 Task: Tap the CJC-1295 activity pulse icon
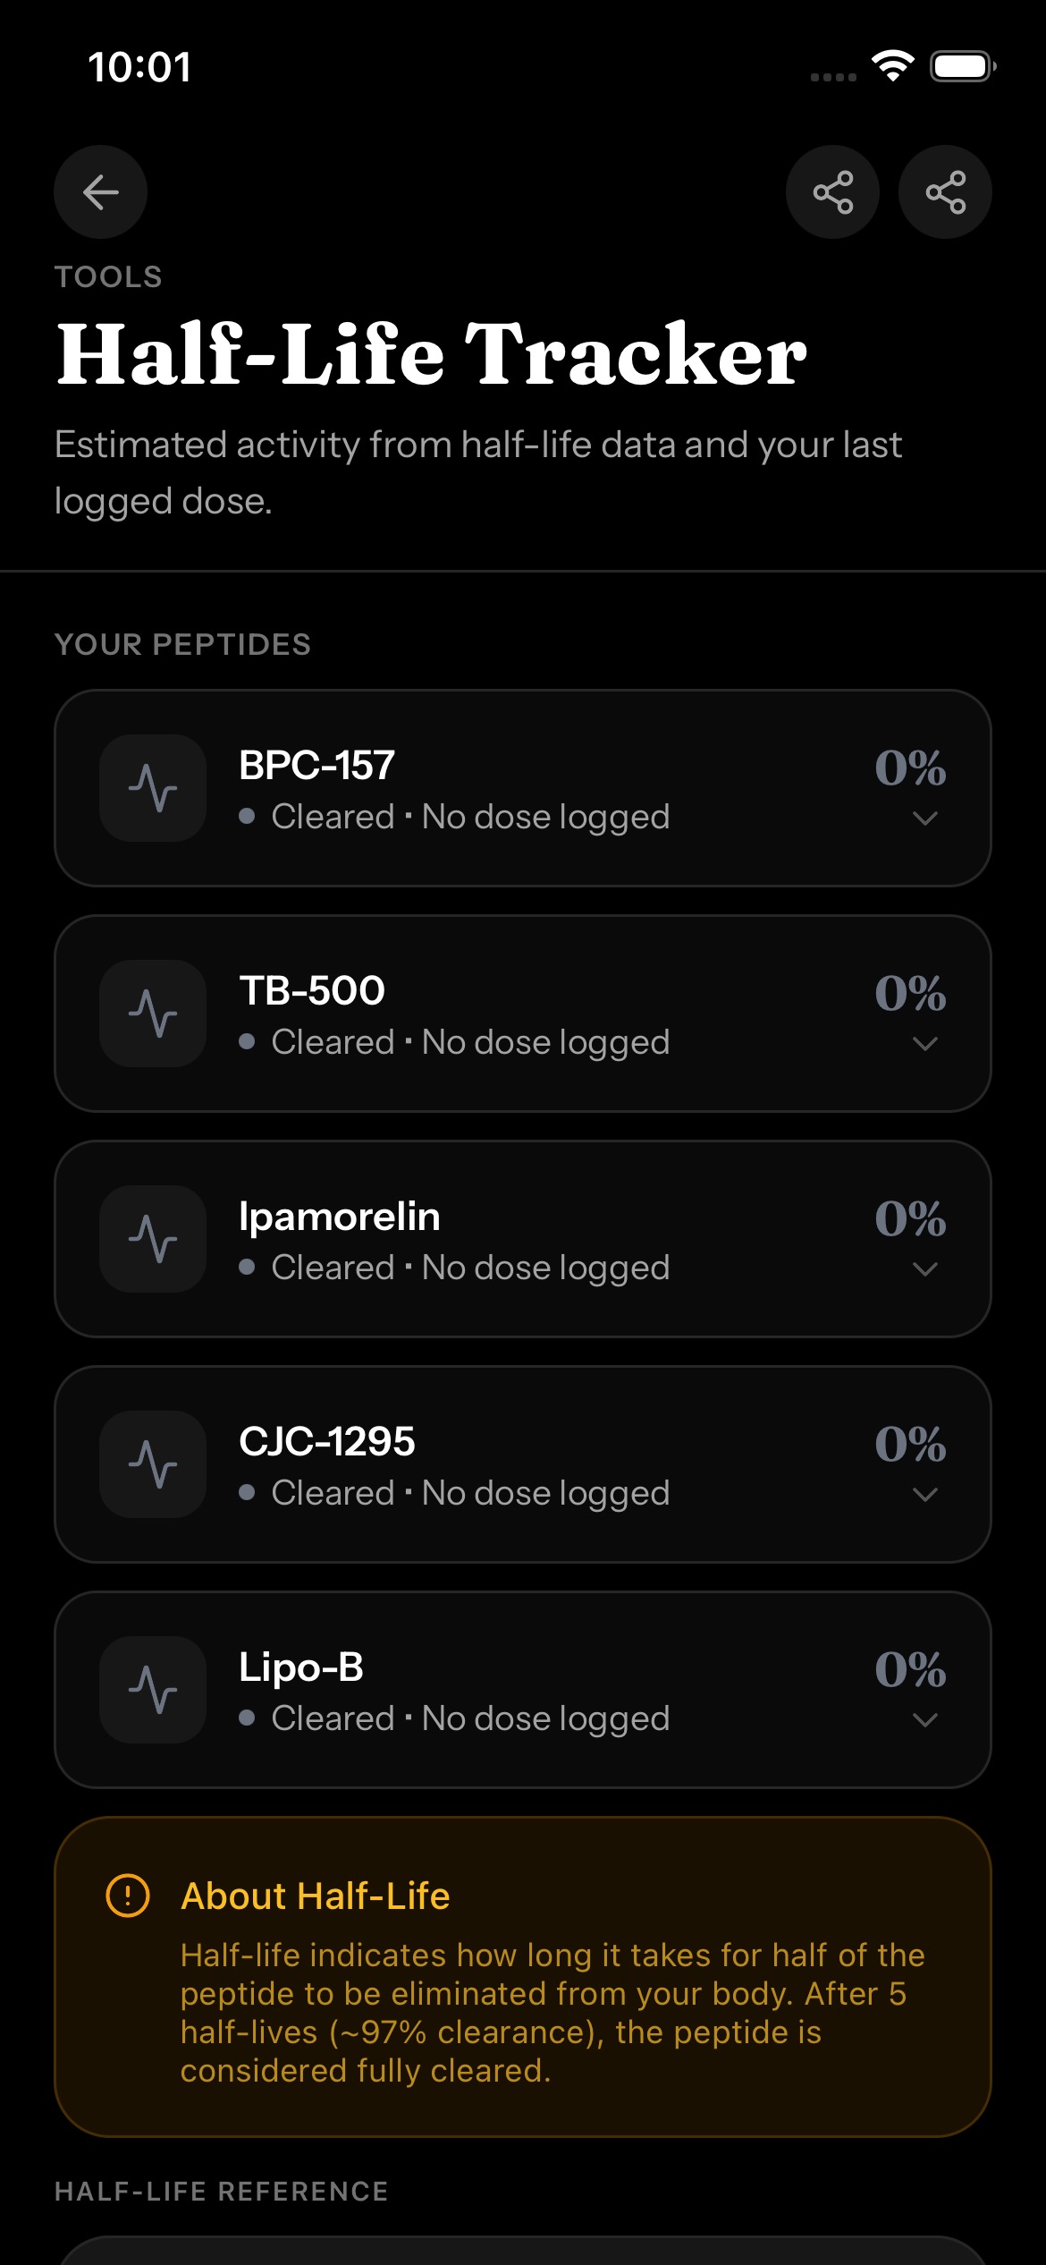pyautogui.click(x=153, y=1464)
